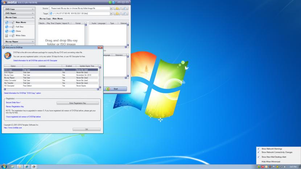The image size is (301, 169).
Task: Select Full Disc copy mode
Action: coord(19,27)
